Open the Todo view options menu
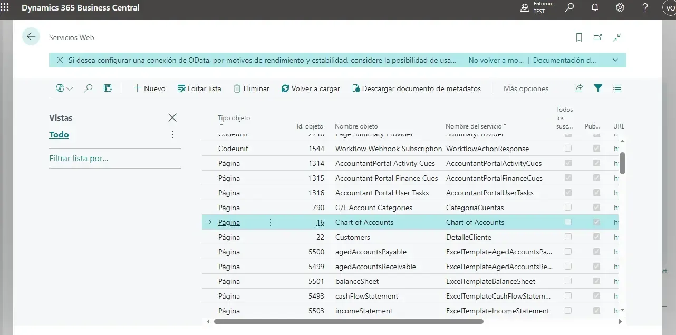Viewport: 676px width, 335px height. 172,135
